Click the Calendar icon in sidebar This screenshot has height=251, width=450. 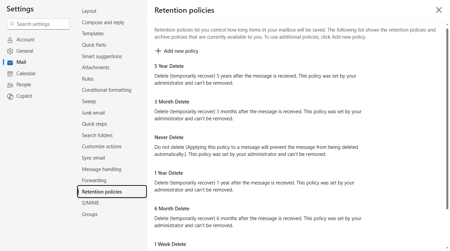pos(10,74)
